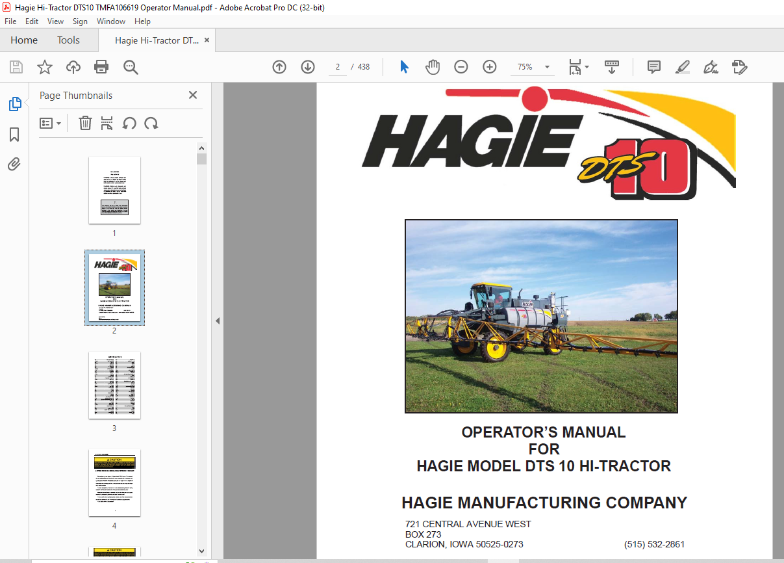Viewport: 784px width, 563px height.
Task: Print the document using printer icon
Action: pyautogui.click(x=101, y=67)
